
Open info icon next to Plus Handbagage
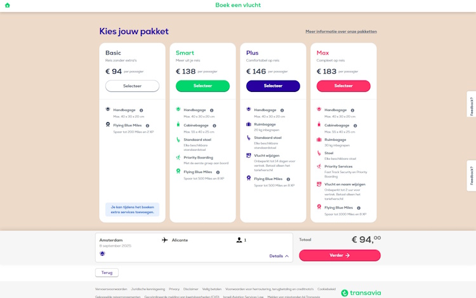(282, 110)
